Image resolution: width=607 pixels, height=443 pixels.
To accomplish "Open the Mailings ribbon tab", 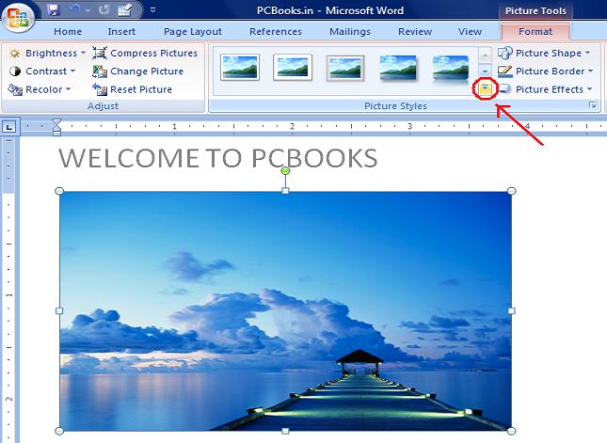I will pyautogui.click(x=348, y=31).
